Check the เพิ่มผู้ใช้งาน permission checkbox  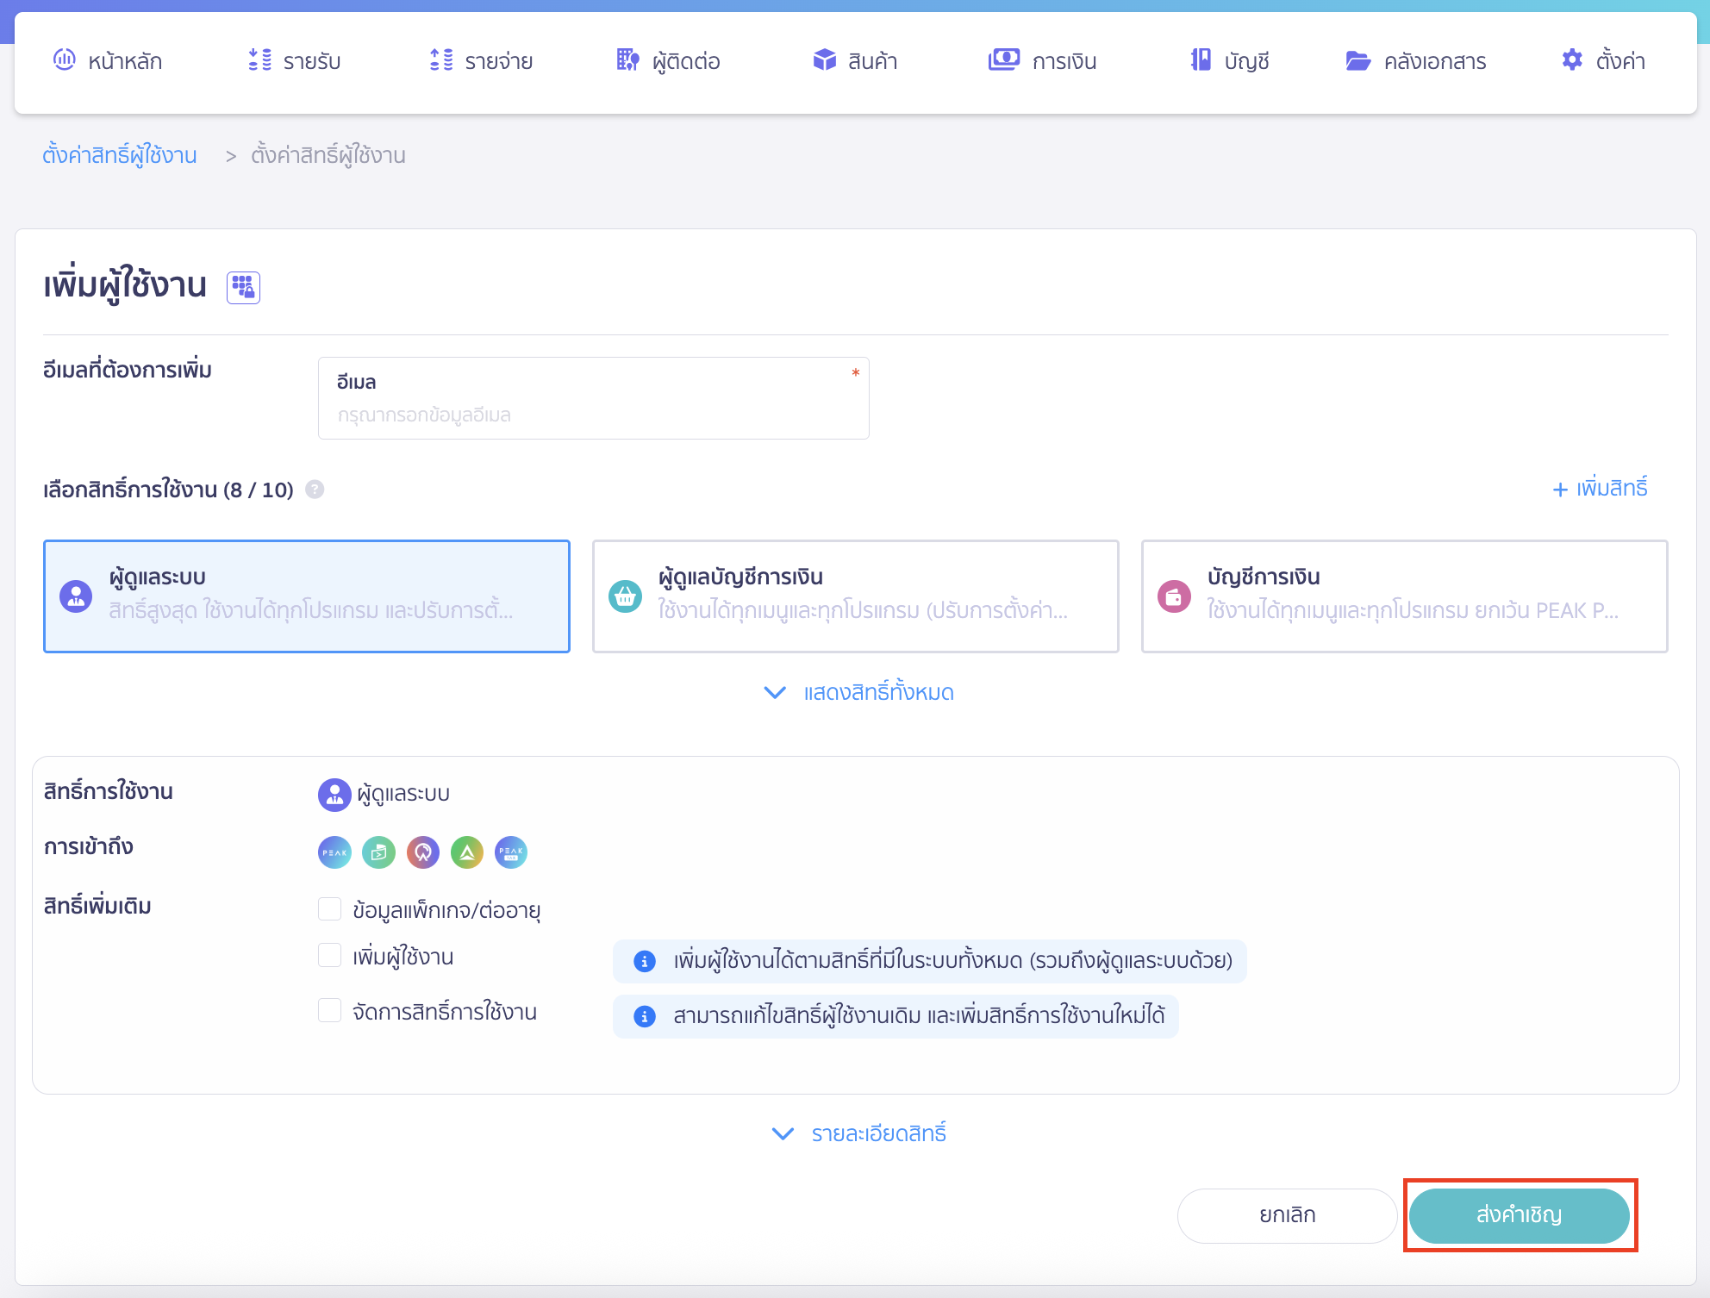tap(329, 955)
